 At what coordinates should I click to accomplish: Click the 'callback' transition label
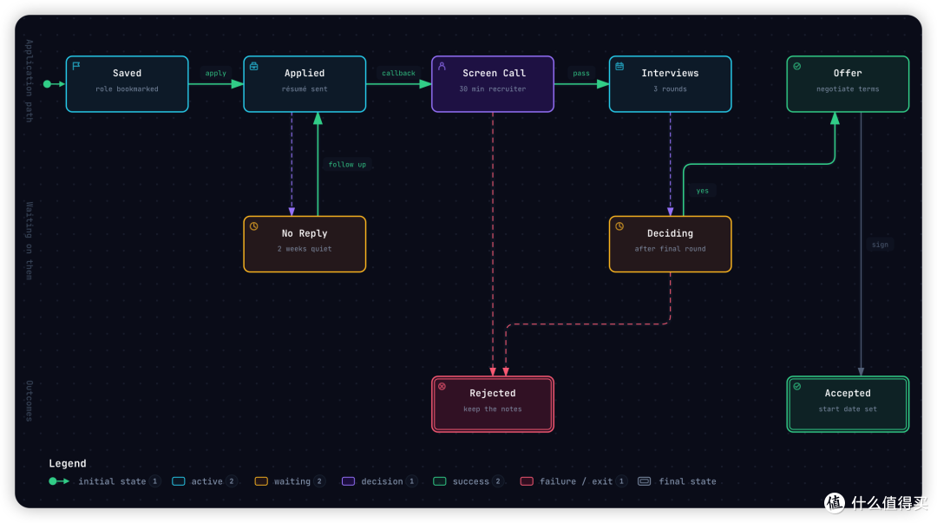coord(398,73)
